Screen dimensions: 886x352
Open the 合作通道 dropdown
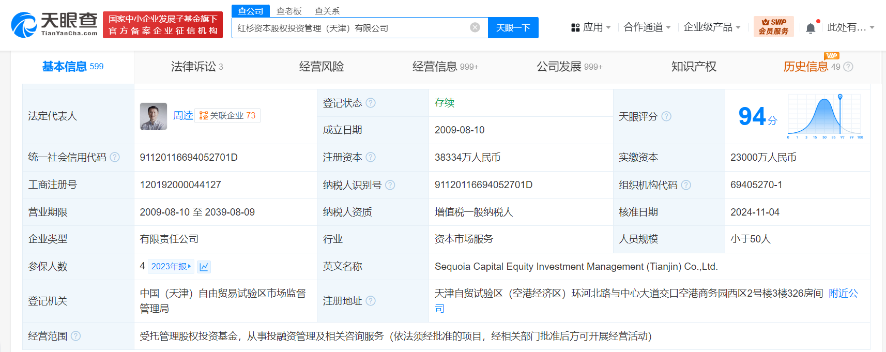[647, 27]
